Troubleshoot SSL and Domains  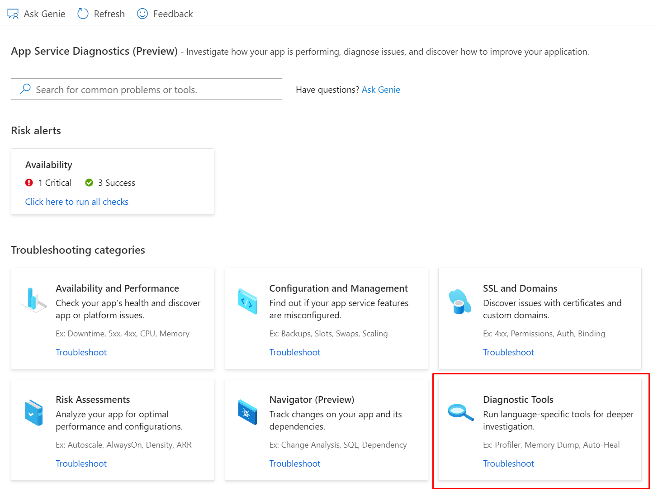click(x=508, y=352)
